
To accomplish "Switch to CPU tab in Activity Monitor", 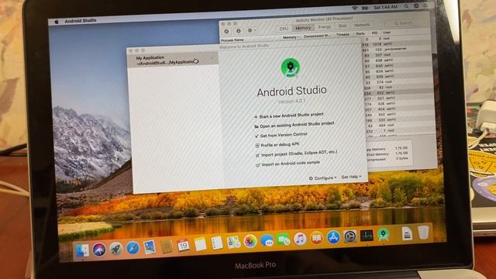I will 284,29.
